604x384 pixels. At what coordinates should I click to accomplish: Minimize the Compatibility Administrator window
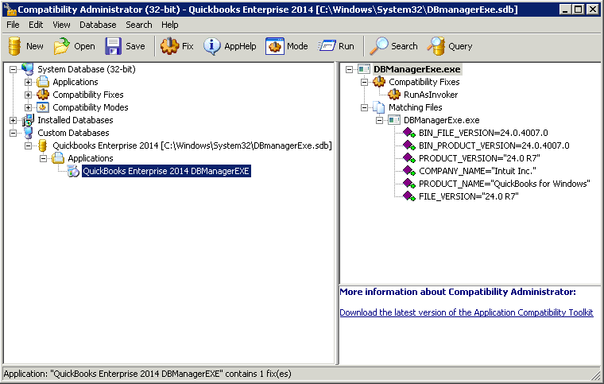566,9
